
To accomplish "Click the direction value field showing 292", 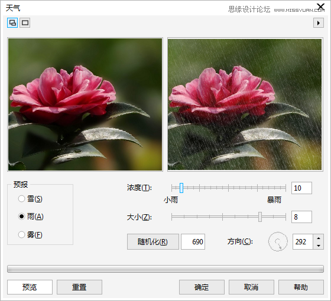I will (x=303, y=241).
